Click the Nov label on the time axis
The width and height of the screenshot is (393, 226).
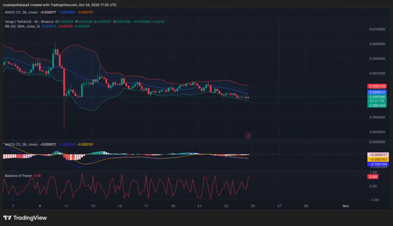tap(346, 206)
